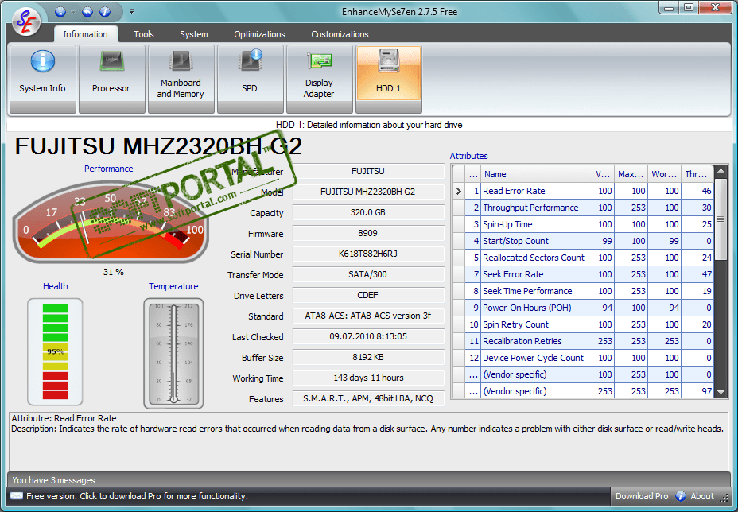This screenshot has width=738, height=512.
Task: Click the first blue quick-access toolbar icon
Action: 60,12
